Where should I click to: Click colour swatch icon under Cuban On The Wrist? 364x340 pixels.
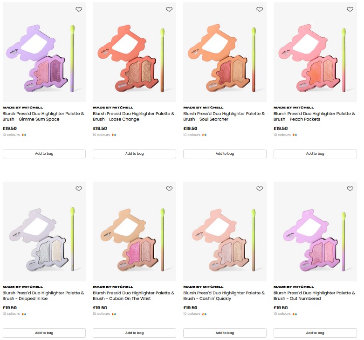click(x=114, y=314)
